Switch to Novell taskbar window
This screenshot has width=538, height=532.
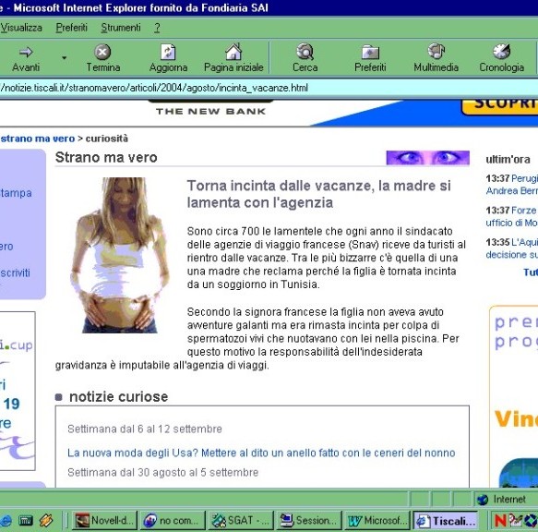[104, 521]
